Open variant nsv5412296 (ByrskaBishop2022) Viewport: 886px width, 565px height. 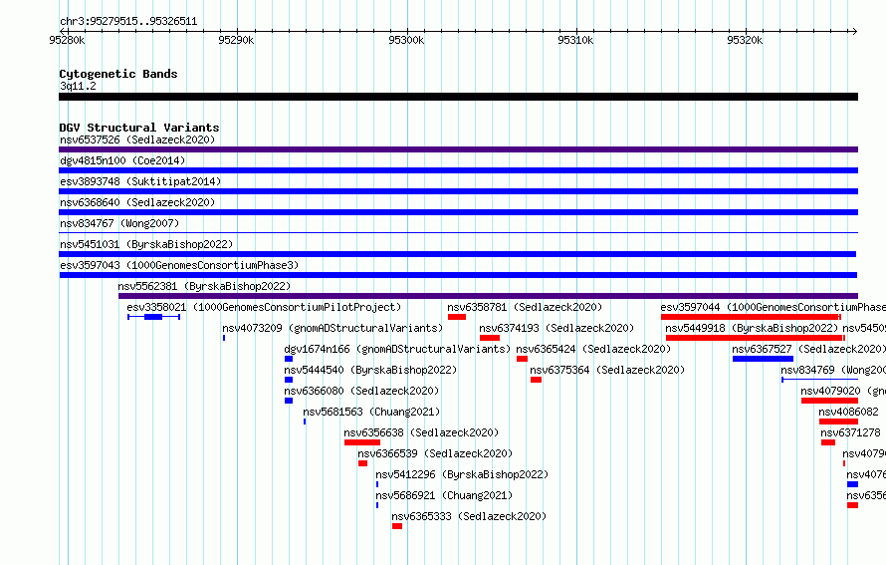coord(462,474)
